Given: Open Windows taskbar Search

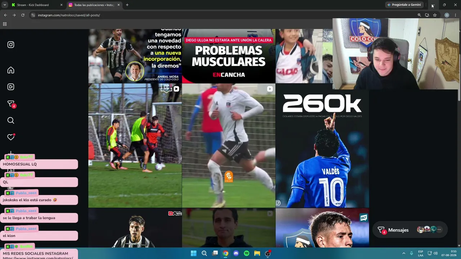Looking at the screenshot, I should click(204, 253).
